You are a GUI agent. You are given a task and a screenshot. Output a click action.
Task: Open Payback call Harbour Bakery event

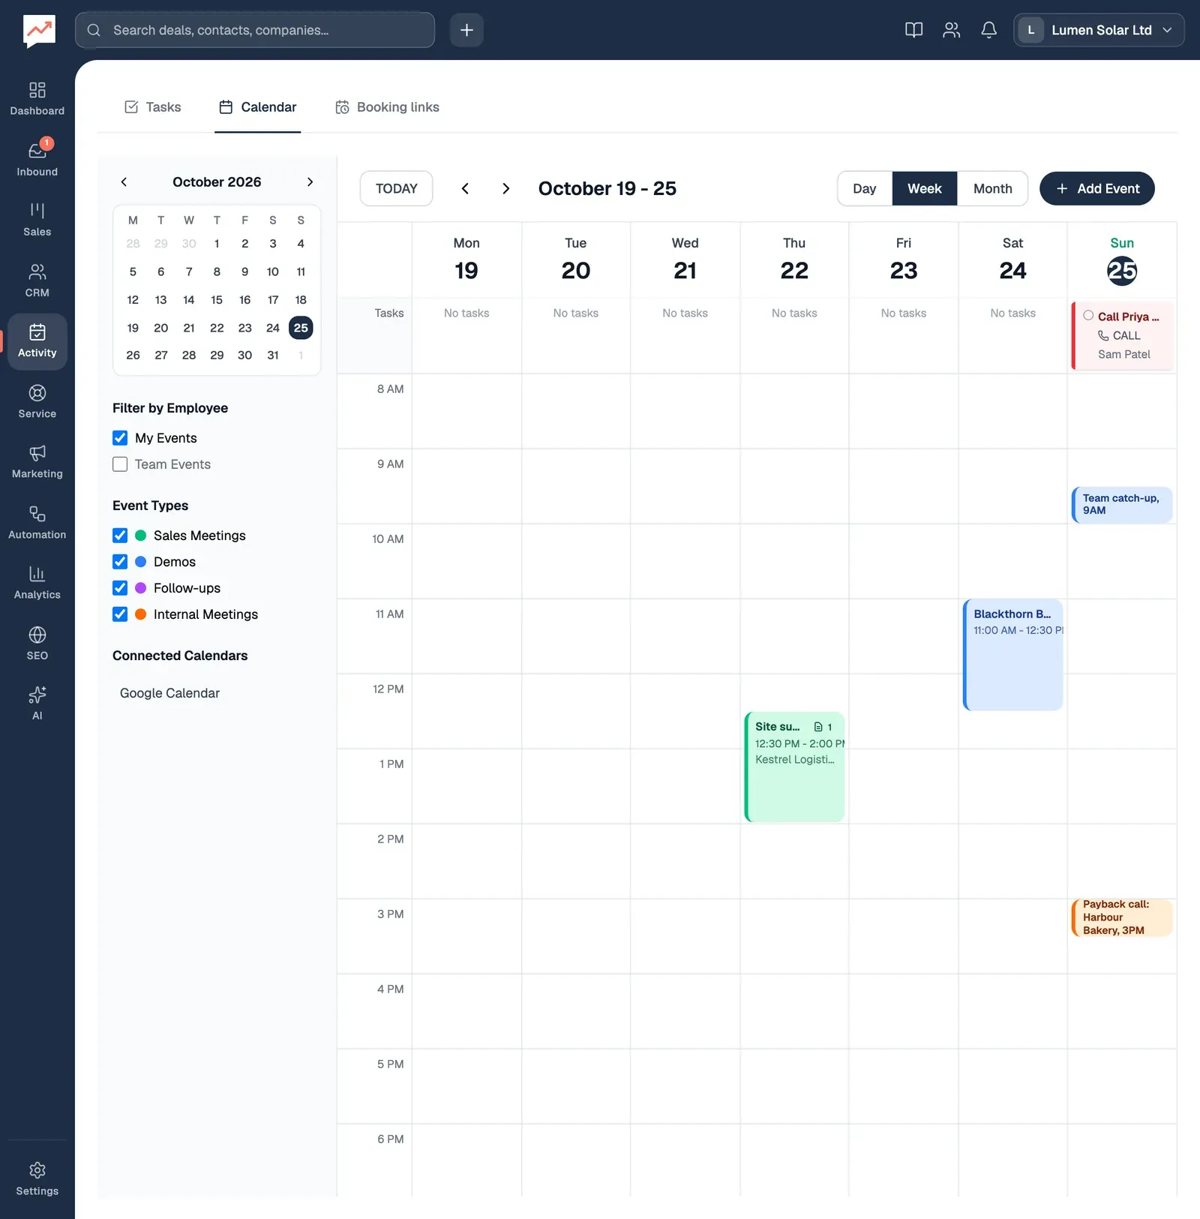pyautogui.click(x=1122, y=917)
